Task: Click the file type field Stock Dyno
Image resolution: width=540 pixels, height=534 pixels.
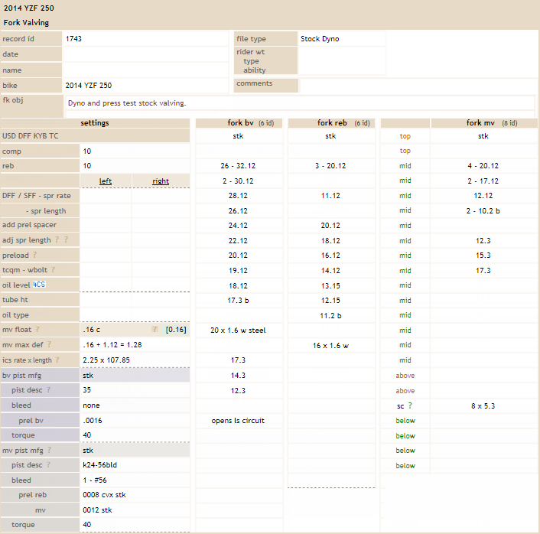Action: coord(340,38)
